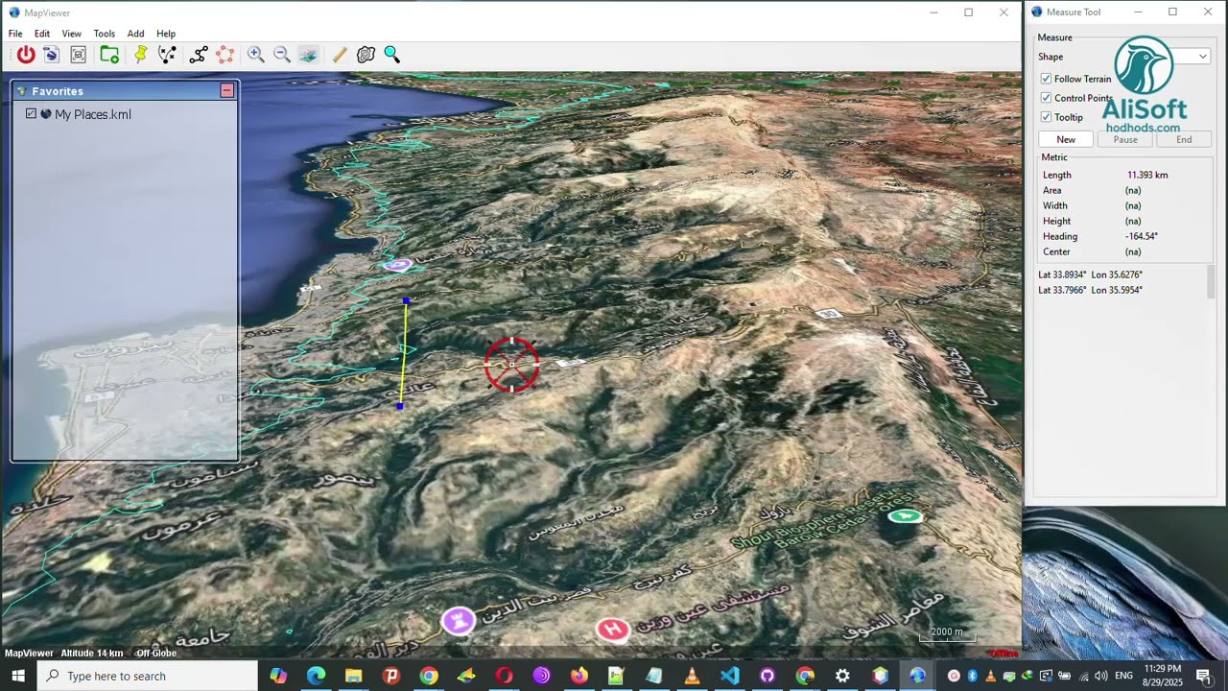Click the zoom out magnifier

(x=282, y=55)
